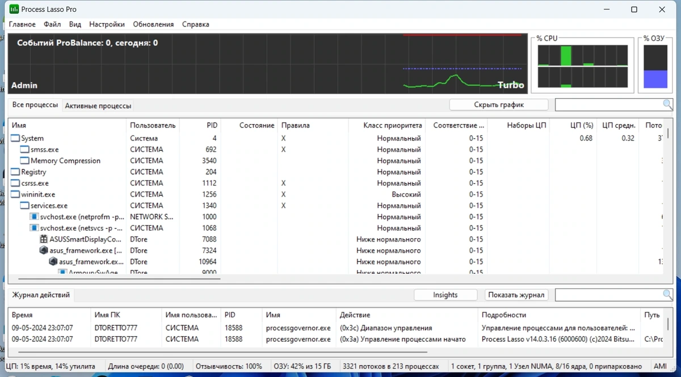Click the asus_framework.exe PID 7324 icon

(x=44, y=251)
